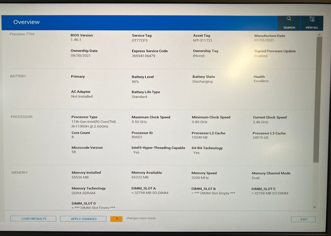331x236 pixels.
Task: Click Signed Firmware Update Enabled value
Action: tap(261, 56)
